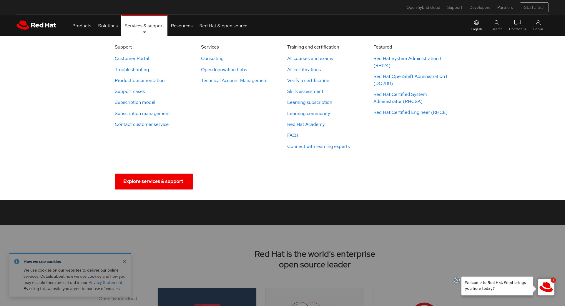565x306 pixels.
Task: Click the Log in user icon
Action: click(x=538, y=25)
